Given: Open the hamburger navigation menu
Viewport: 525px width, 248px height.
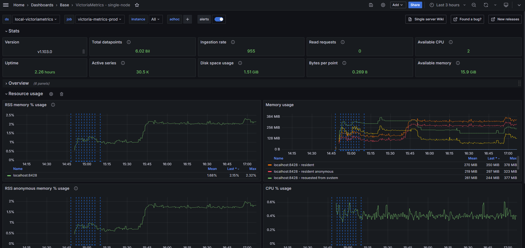Looking at the screenshot, I should coord(6,5).
